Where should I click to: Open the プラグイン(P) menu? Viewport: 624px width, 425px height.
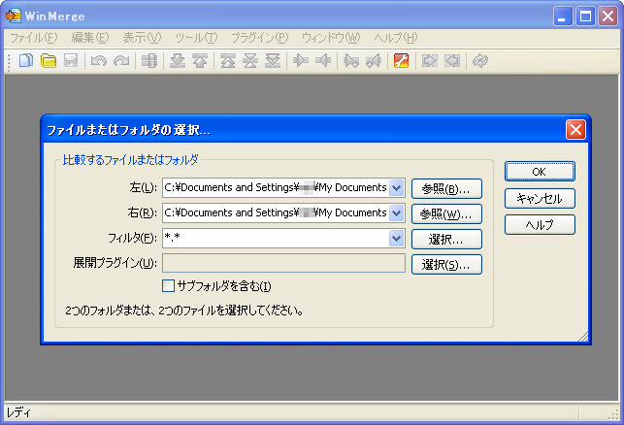click(259, 38)
